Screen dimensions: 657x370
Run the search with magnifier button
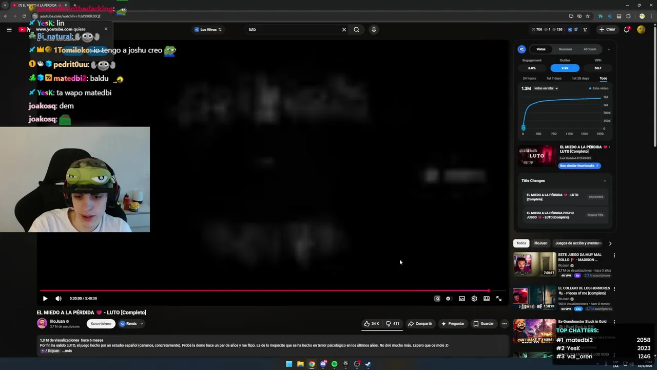356,29
